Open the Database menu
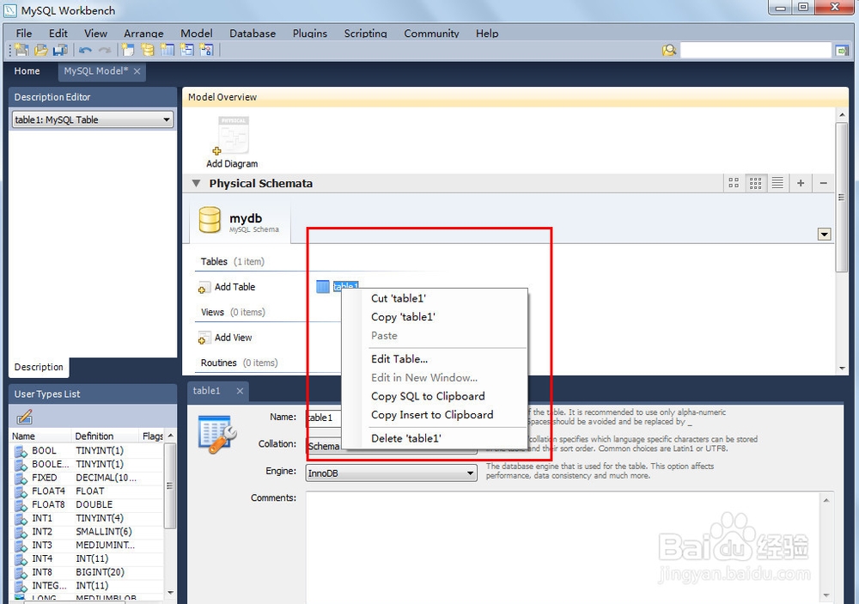Screen dimensions: 859x604 253,34
